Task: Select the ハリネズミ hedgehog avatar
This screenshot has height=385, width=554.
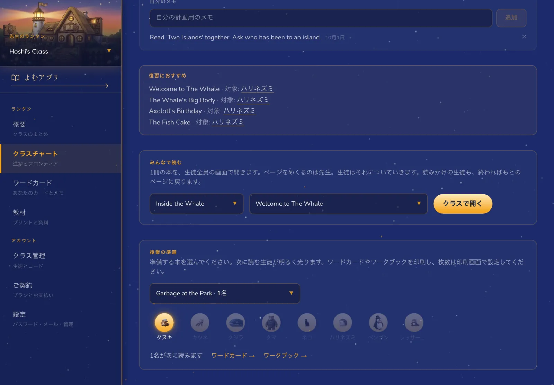Action: tap(342, 323)
